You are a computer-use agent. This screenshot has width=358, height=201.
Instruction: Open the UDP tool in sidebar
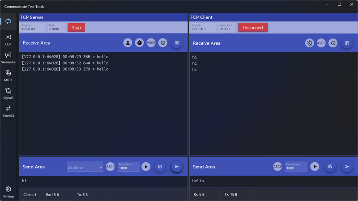8,39
